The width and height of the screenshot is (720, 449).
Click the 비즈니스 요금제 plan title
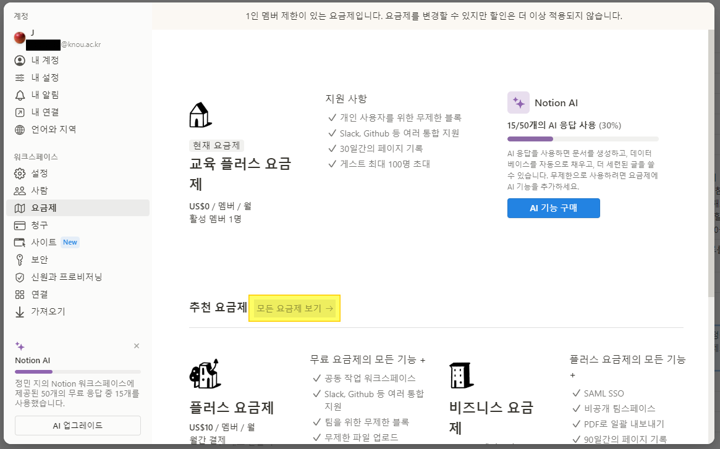click(x=491, y=418)
